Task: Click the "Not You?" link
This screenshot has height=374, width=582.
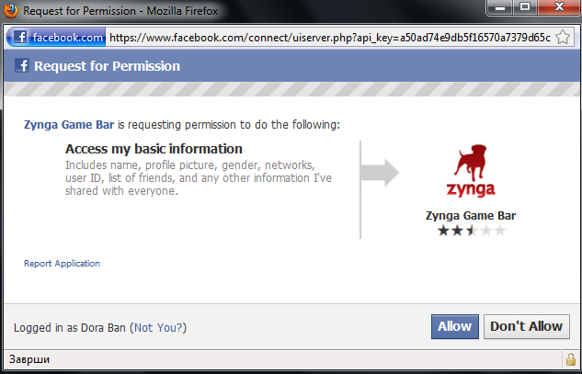Action: pos(159,327)
